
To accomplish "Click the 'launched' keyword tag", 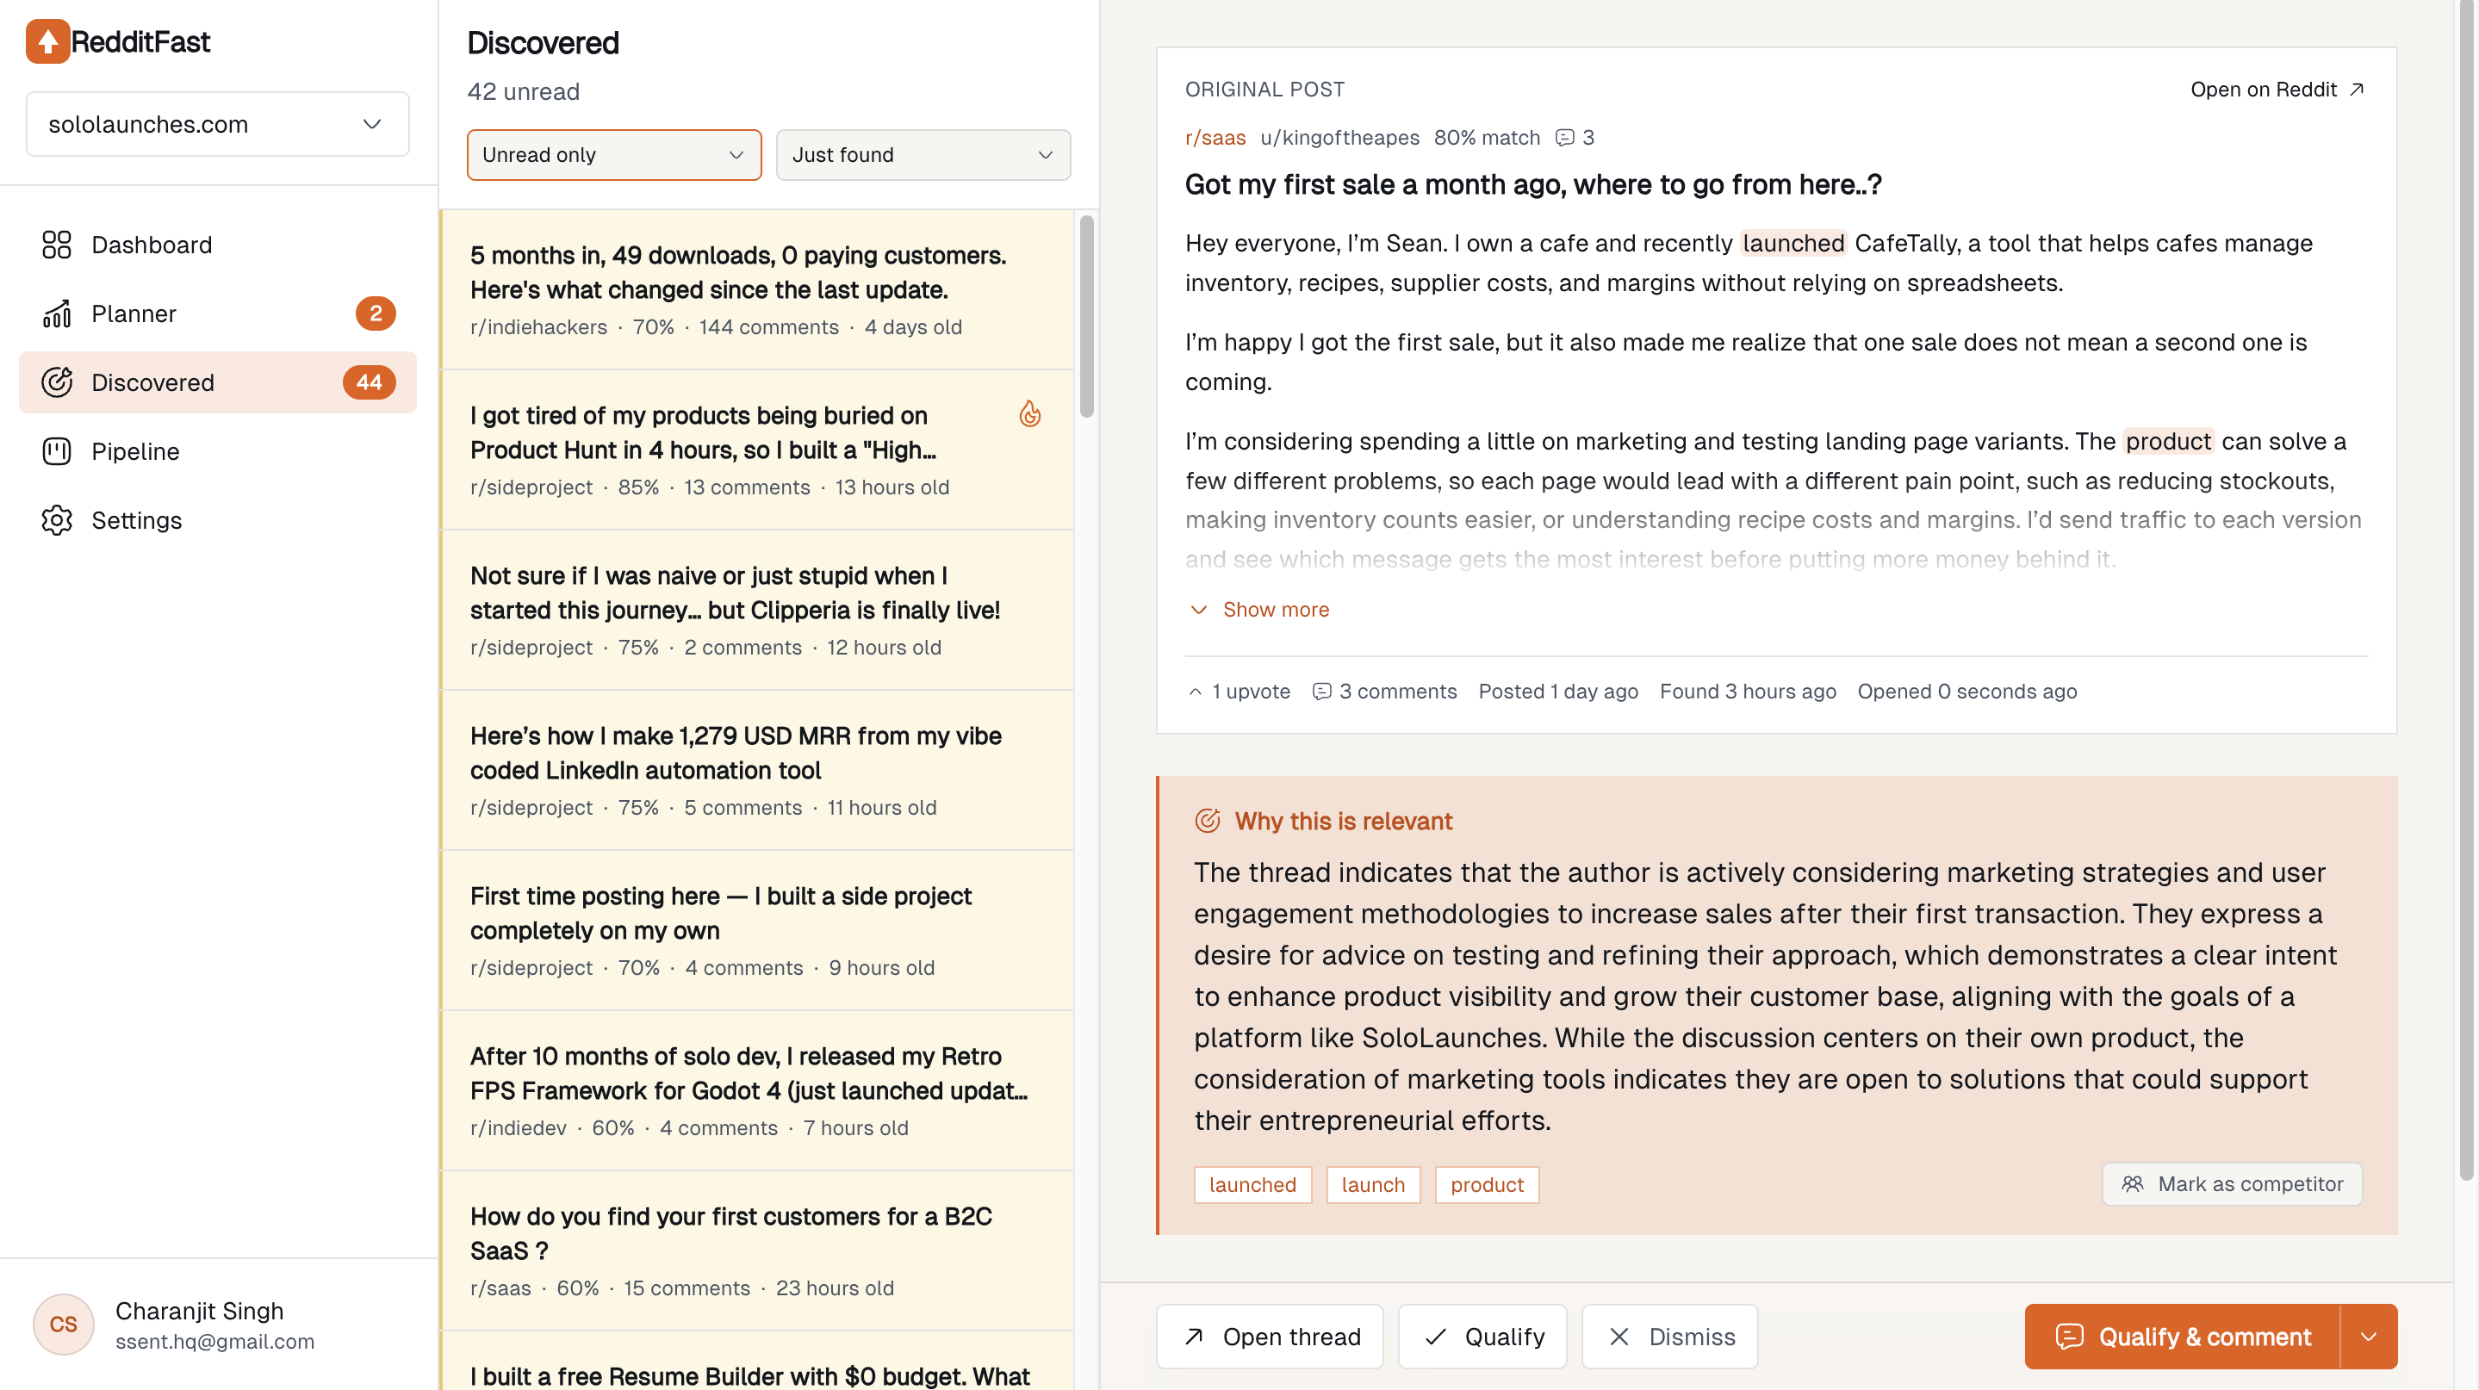I will [1252, 1185].
